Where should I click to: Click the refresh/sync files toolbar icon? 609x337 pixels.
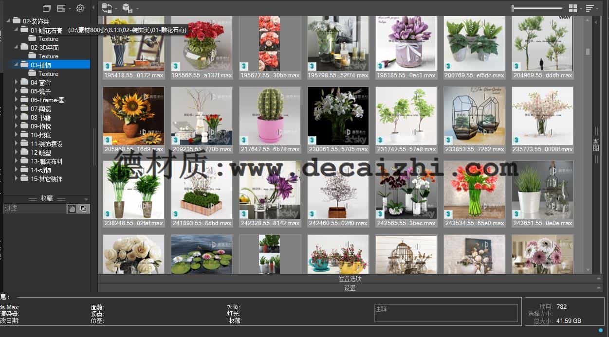[x=107, y=8]
